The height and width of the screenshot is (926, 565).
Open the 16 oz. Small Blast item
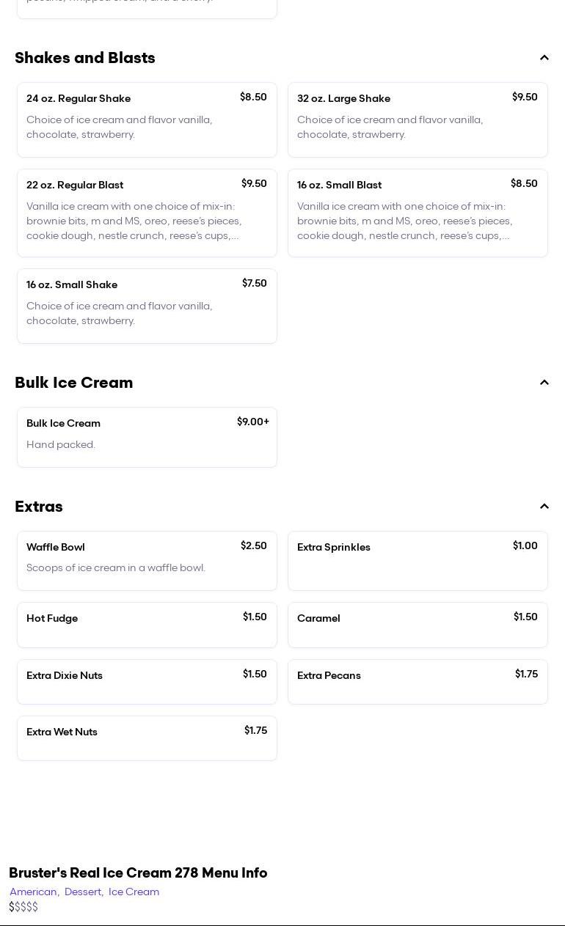tap(418, 213)
